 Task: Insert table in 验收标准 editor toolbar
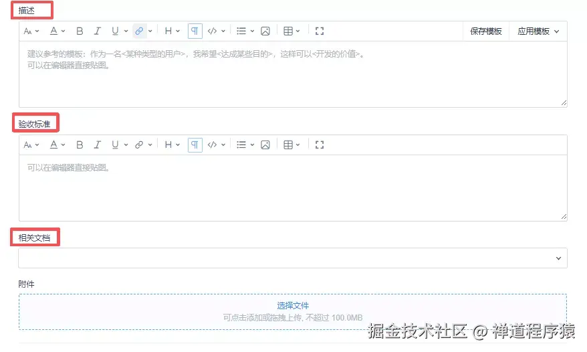288,145
